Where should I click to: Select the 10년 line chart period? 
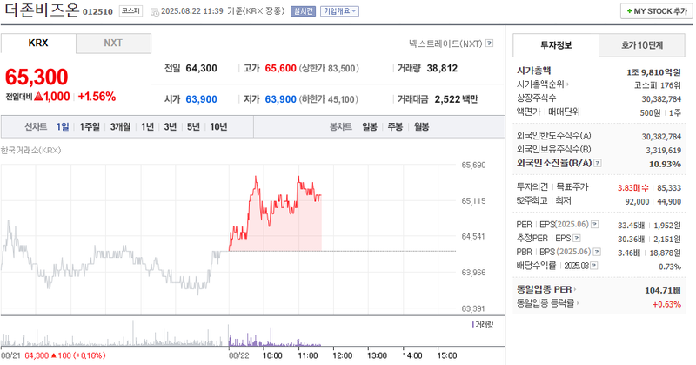click(218, 126)
